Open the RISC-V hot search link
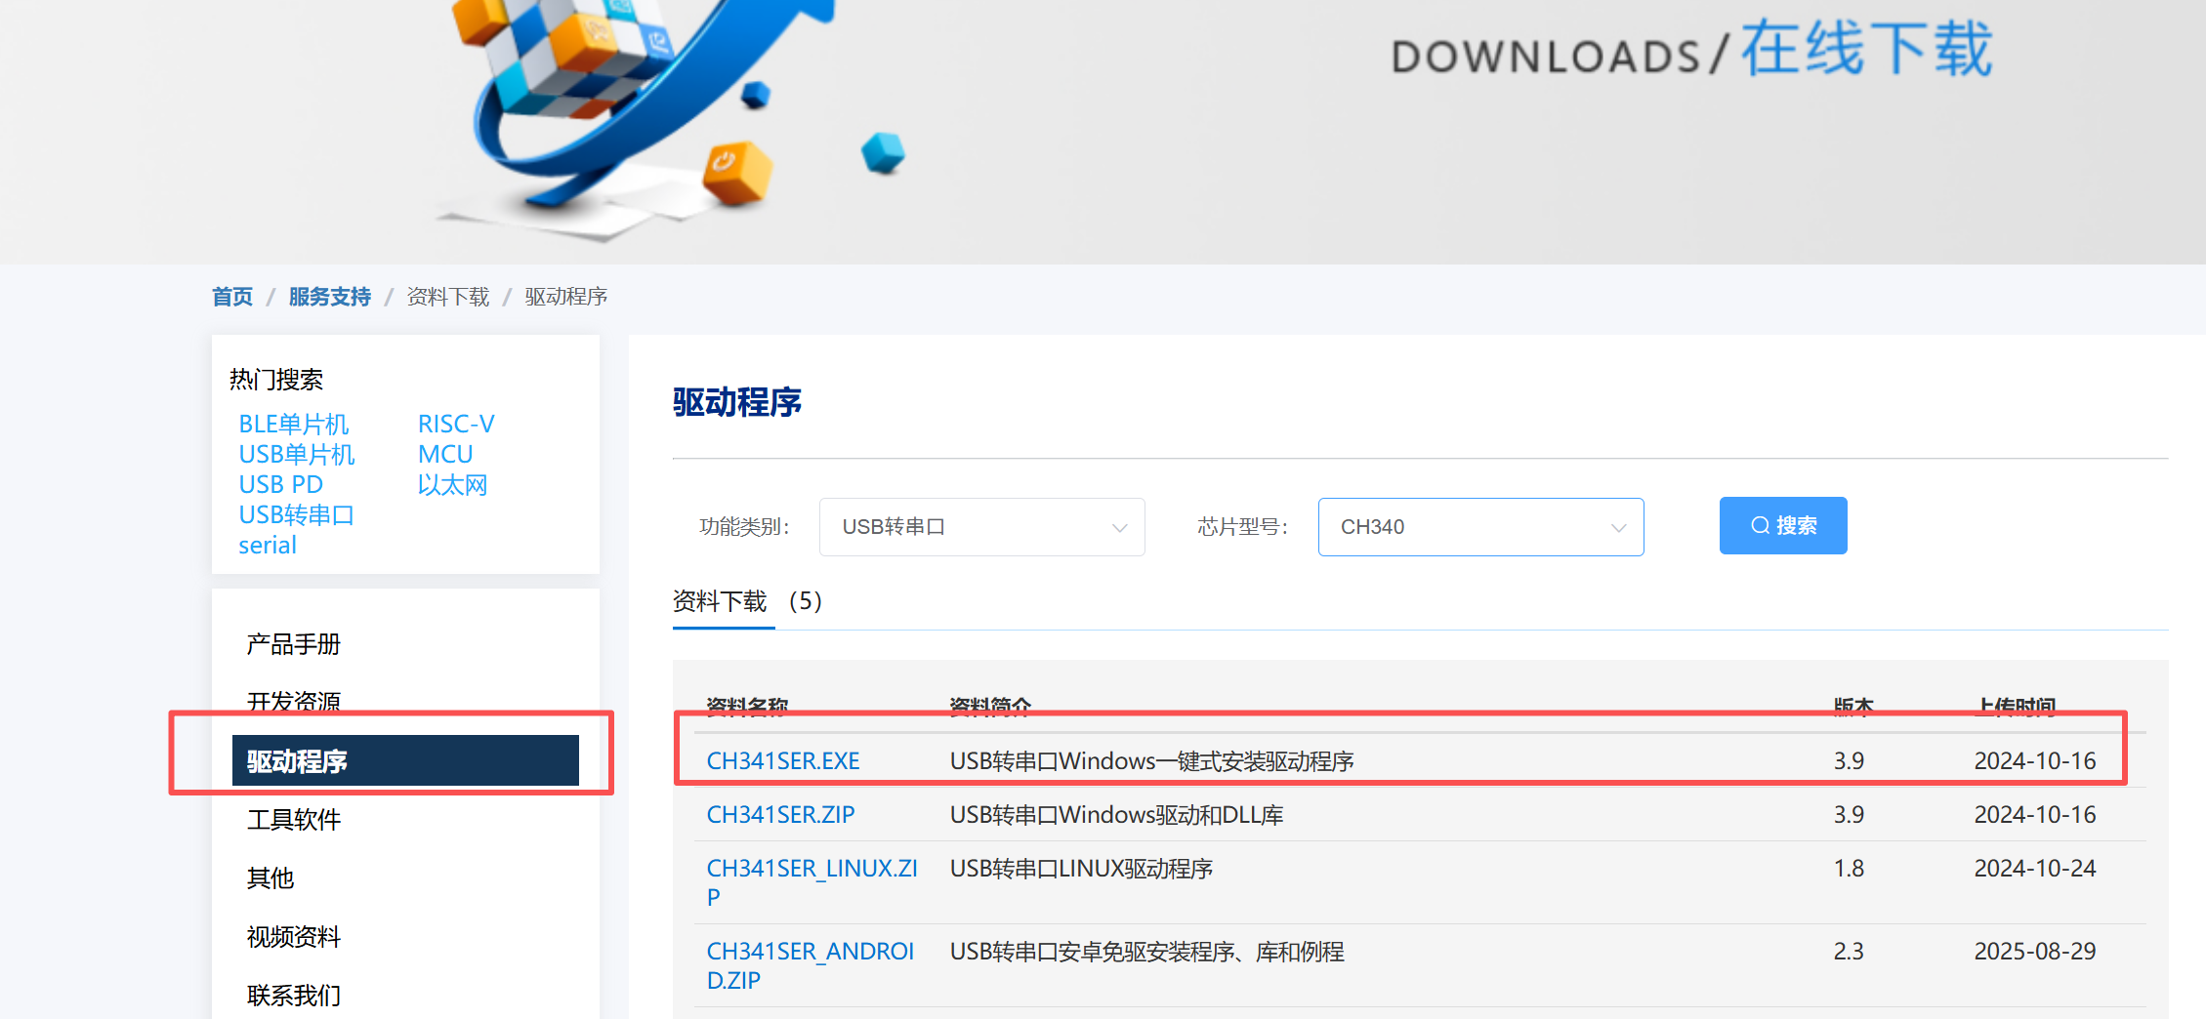 point(456,424)
